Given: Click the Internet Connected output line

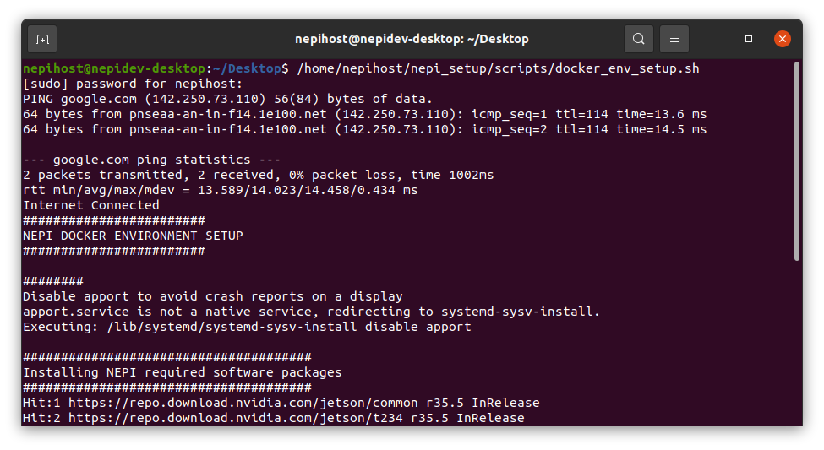Looking at the screenshot, I should pyautogui.click(x=91, y=205).
